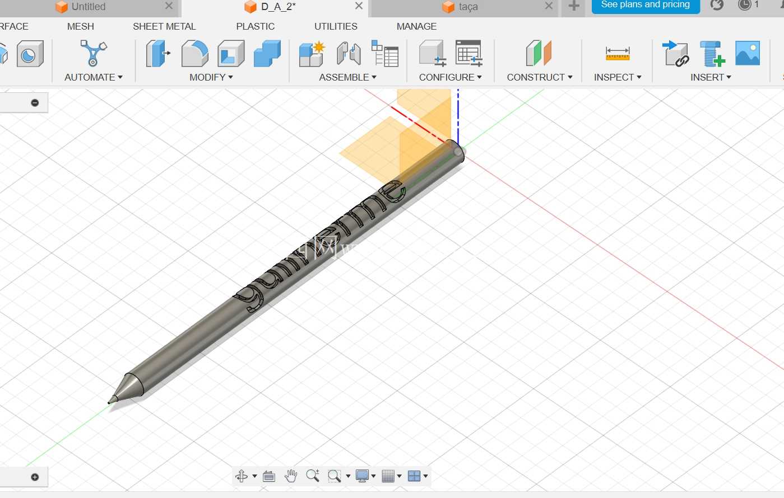The height and width of the screenshot is (498, 784).
Task: Switch to the MESH ribbon tab
Action: click(x=81, y=26)
